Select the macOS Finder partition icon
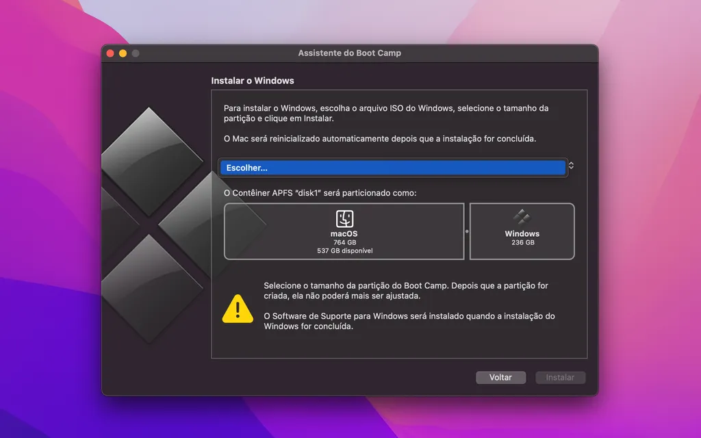The height and width of the screenshot is (438, 701). click(345, 219)
